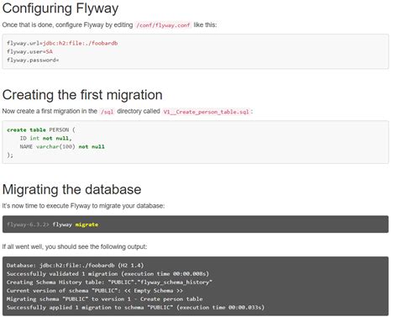Click "If all went well" sentence
398x322 pixels.
75,247
